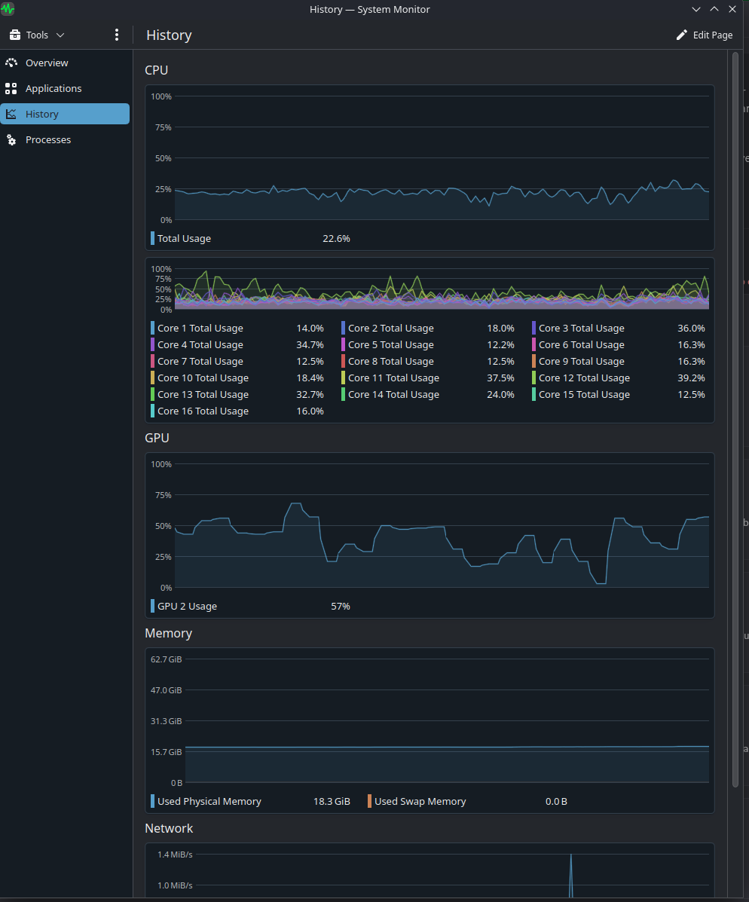The width and height of the screenshot is (749, 902).
Task: Click the Processes gears icon in sidebar
Action: point(11,139)
